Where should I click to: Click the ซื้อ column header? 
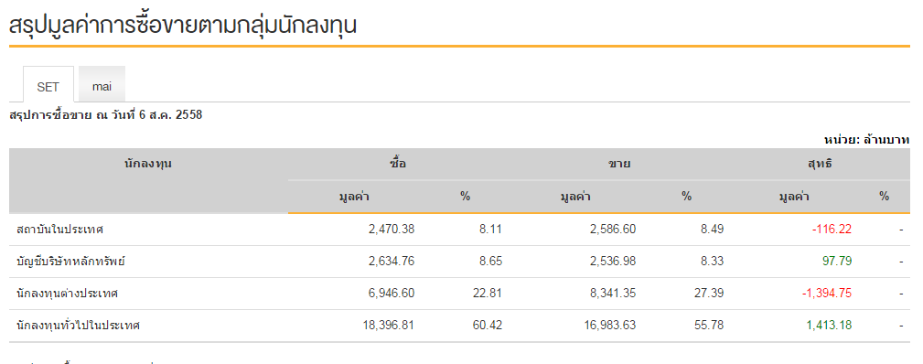pyautogui.click(x=399, y=164)
